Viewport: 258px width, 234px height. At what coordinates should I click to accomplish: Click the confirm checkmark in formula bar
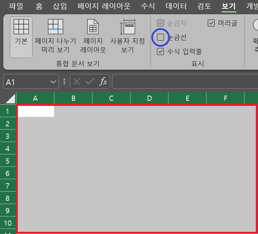tap(90, 81)
